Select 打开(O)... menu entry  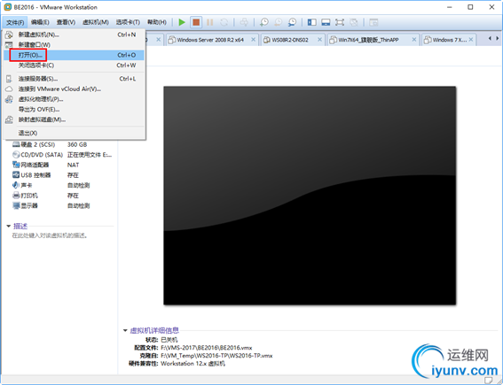[75, 55]
